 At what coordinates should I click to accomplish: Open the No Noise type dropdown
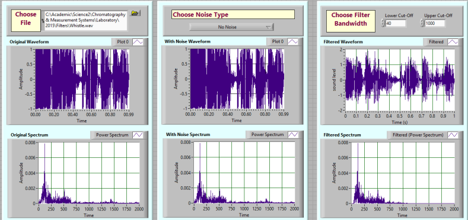(x=231, y=27)
